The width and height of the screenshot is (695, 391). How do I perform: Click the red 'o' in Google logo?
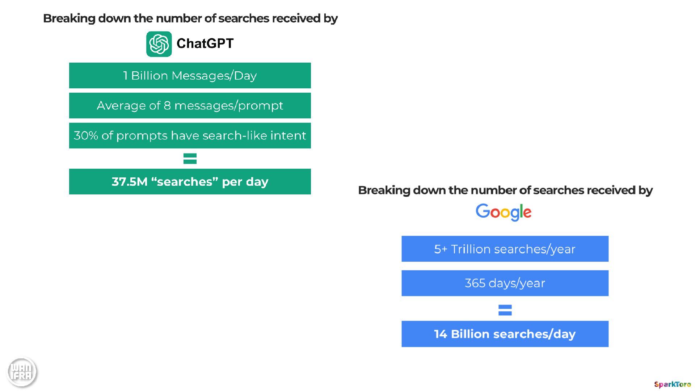point(495,213)
